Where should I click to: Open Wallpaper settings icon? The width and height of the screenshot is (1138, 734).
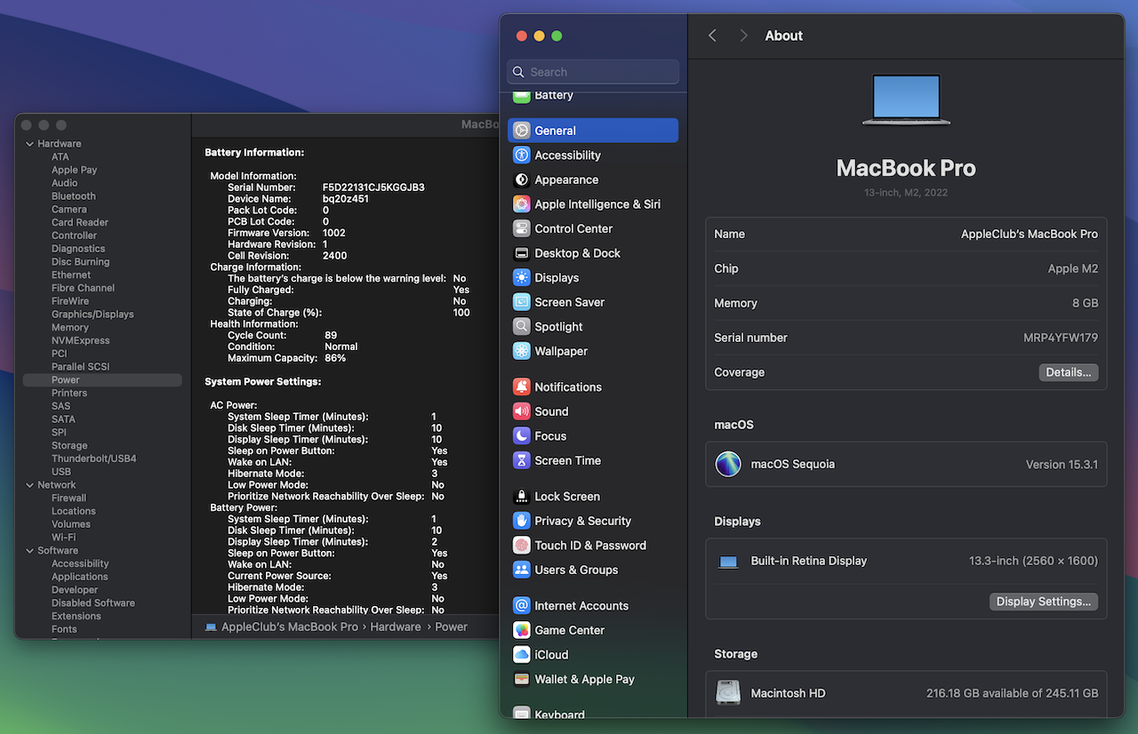pyautogui.click(x=522, y=351)
